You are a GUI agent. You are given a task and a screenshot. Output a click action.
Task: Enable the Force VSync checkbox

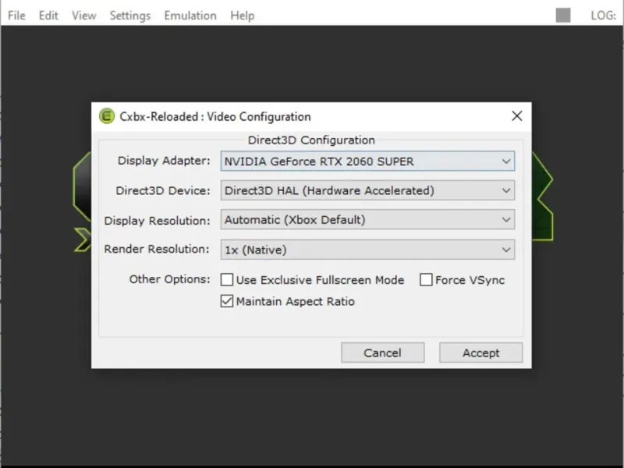coord(426,280)
